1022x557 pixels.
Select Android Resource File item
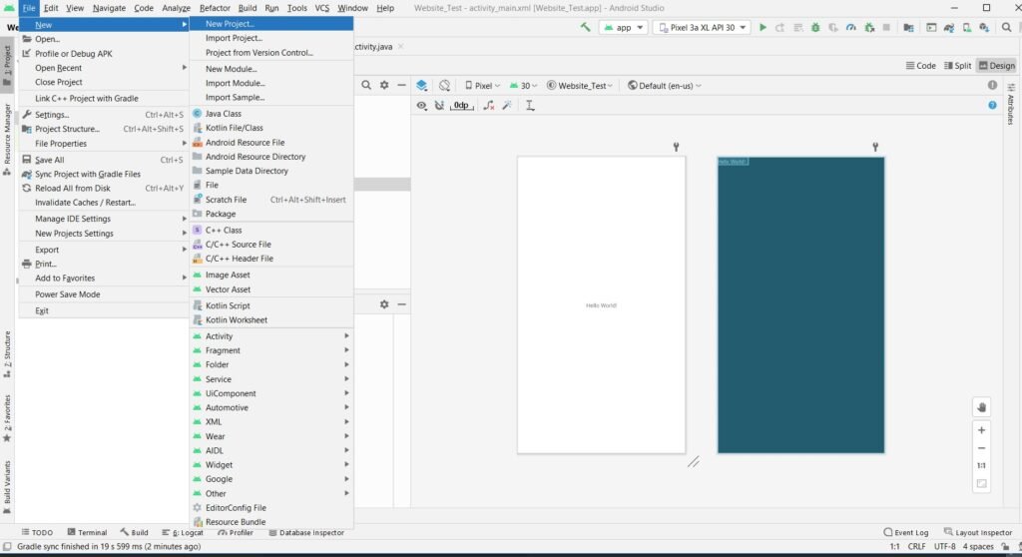coord(271,142)
